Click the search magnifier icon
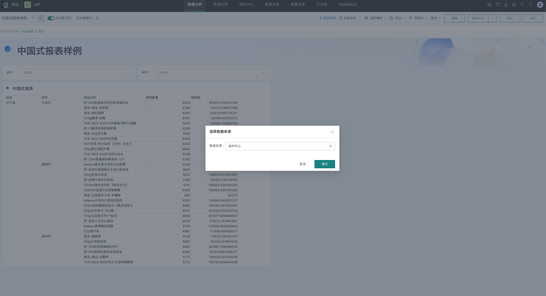The width and height of the screenshot is (546, 296). [522, 5]
